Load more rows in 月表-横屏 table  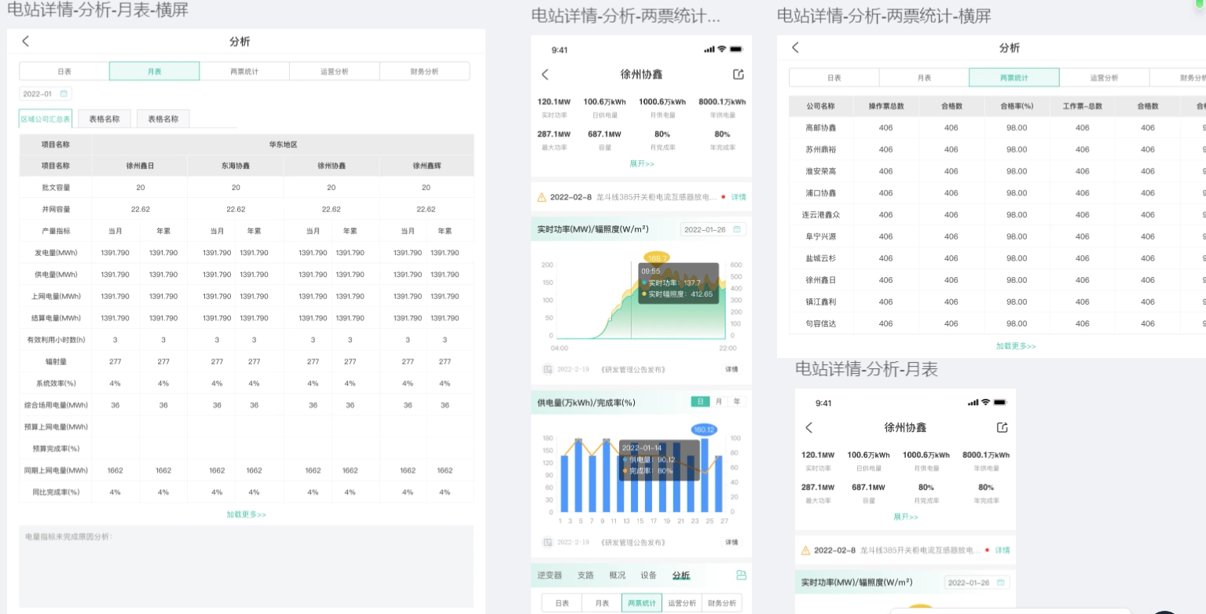coord(247,514)
